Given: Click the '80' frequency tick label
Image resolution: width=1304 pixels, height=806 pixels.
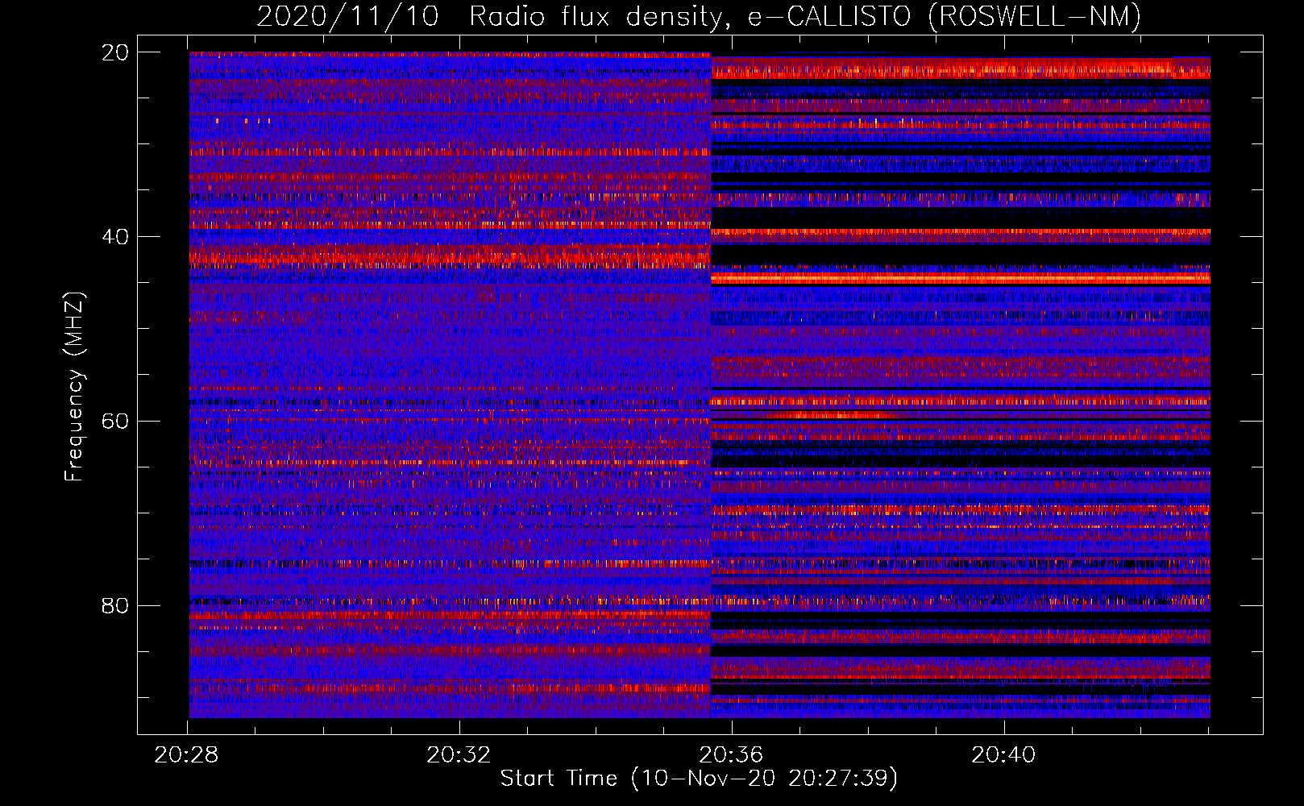Looking at the screenshot, I should (114, 606).
